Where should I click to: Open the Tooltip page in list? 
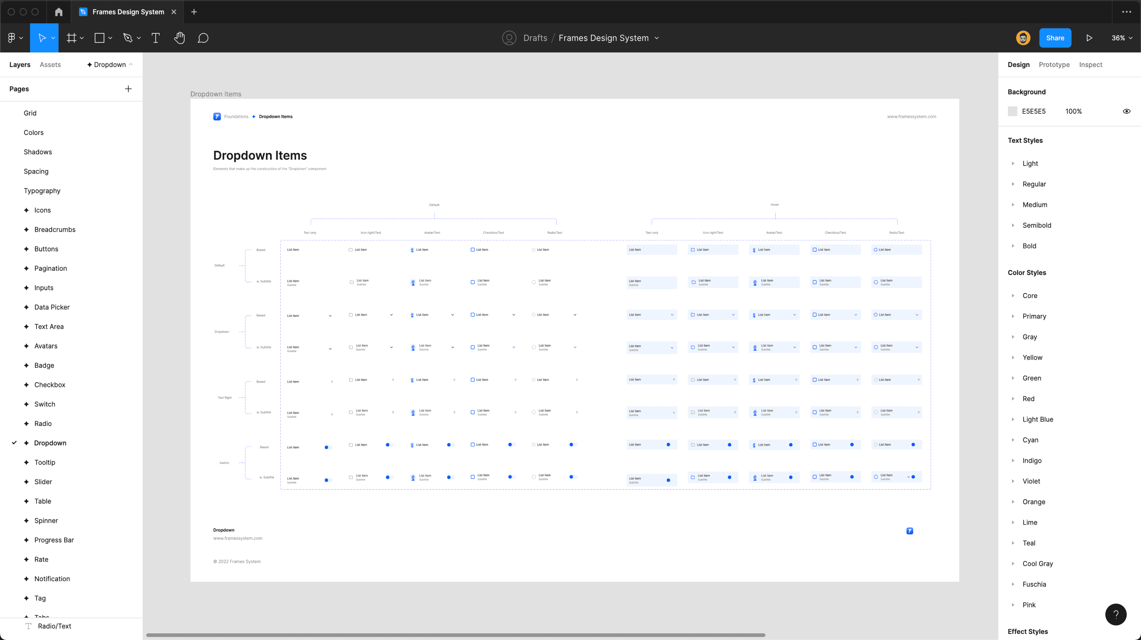45,462
